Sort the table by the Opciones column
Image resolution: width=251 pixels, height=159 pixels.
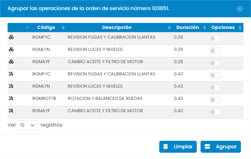click(226, 27)
